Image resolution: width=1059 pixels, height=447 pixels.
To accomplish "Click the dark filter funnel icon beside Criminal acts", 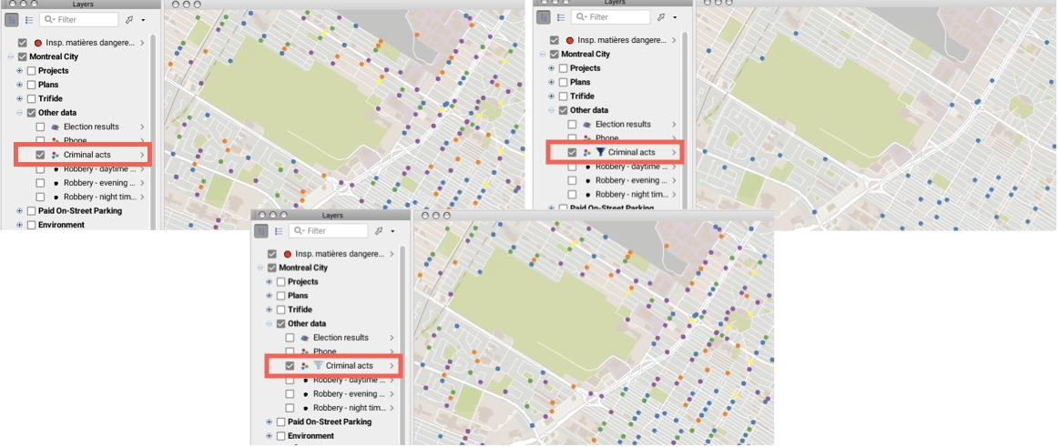I will 600,153.
